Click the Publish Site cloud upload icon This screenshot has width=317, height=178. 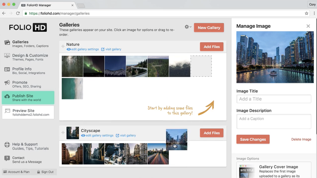[x=7, y=96]
